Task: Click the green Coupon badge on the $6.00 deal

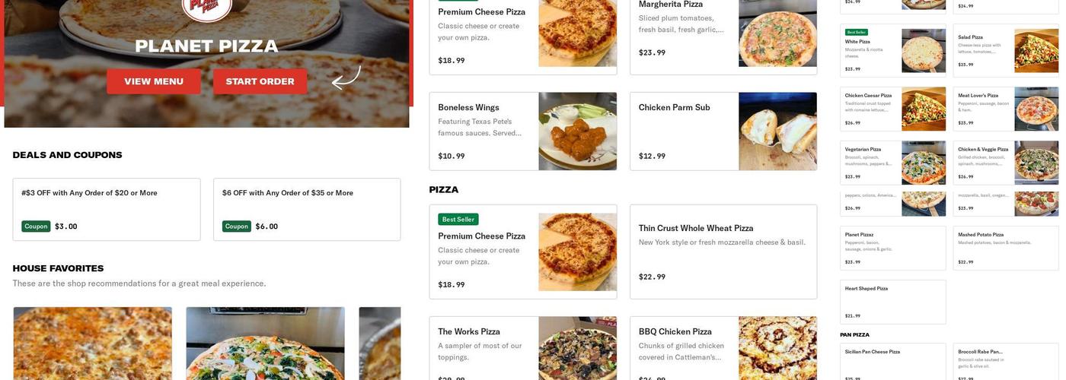Action: (237, 226)
